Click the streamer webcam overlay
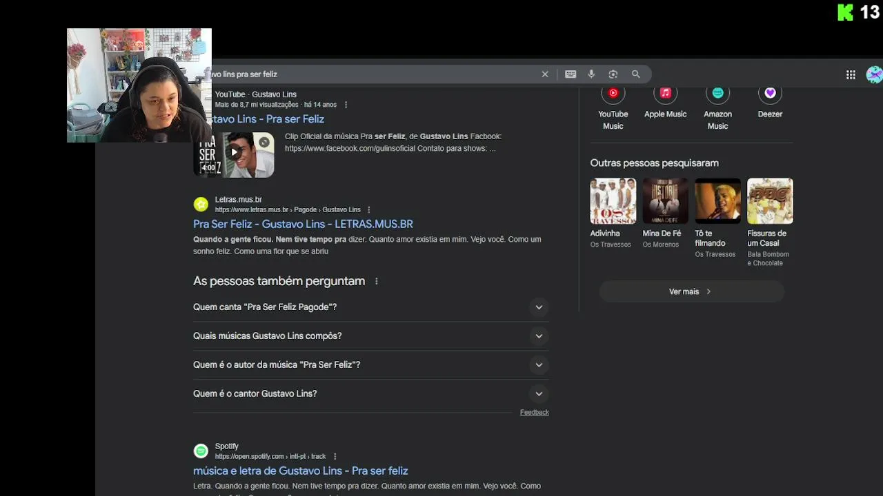The height and width of the screenshot is (496, 883). coord(139,85)
